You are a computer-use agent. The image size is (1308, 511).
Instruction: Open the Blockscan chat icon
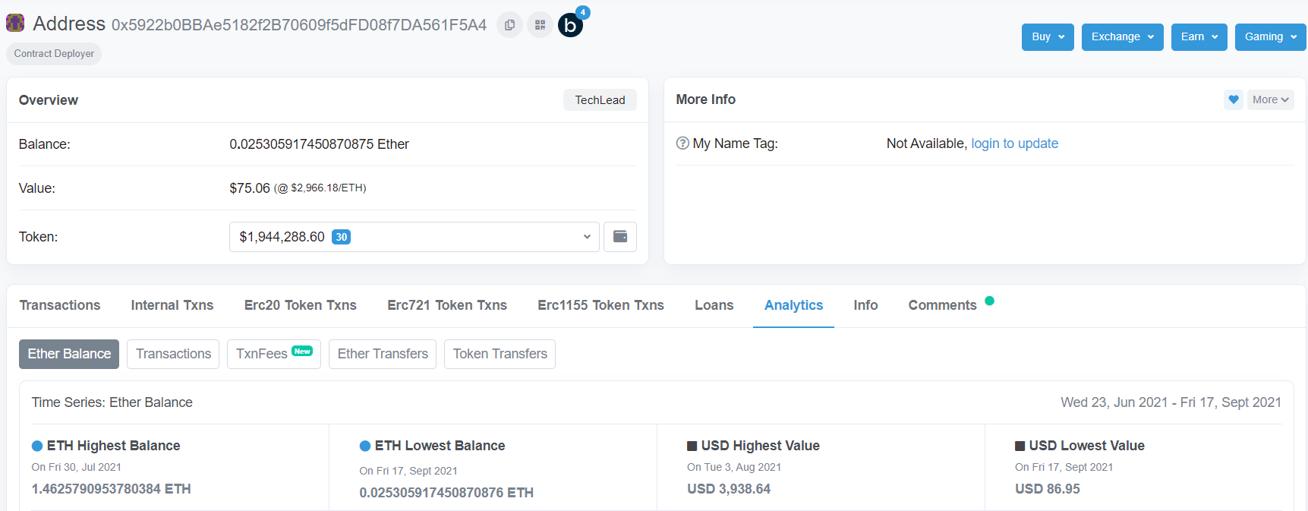coord(570,25)
